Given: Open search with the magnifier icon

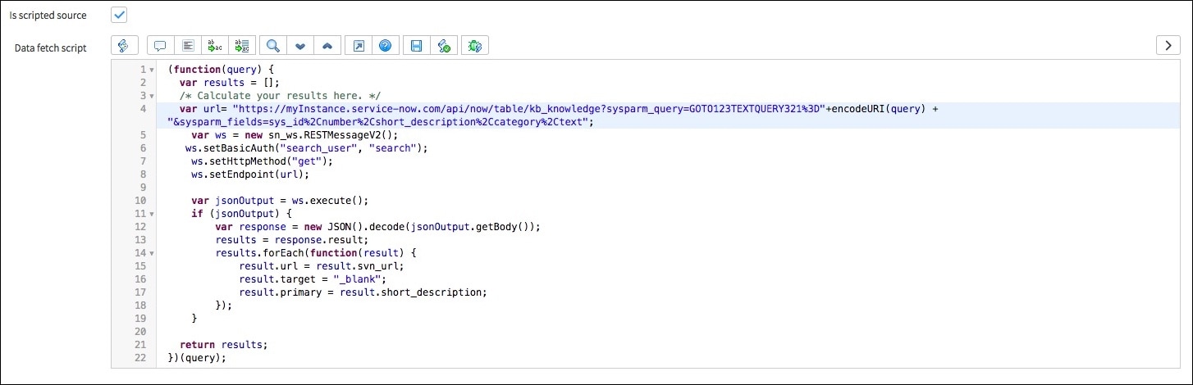Looking at the screenshot, I should [x=273, y=46].
